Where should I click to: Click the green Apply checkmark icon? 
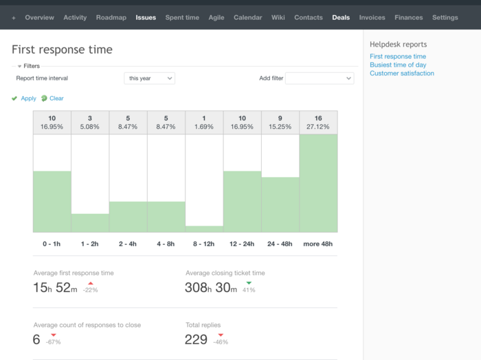[x=14, y=99]
